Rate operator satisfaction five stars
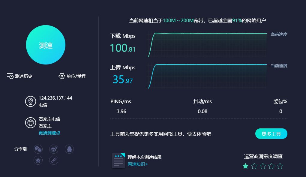Viewport: 306px width, 177px height. pos(280,166)
